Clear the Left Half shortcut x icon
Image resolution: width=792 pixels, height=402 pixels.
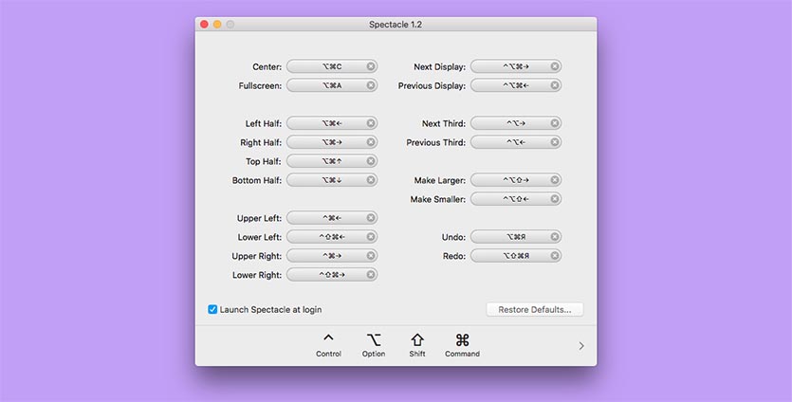[x=371, y=123]
